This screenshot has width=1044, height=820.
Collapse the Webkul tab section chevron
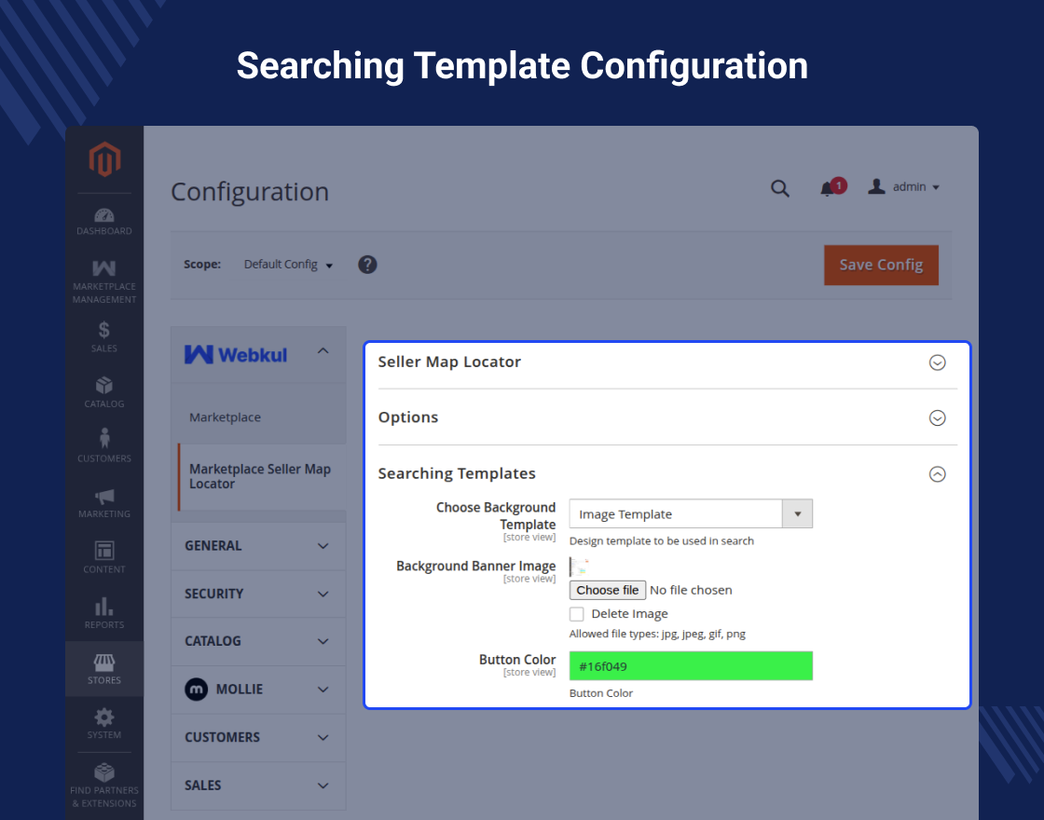(x=323, y=350)
